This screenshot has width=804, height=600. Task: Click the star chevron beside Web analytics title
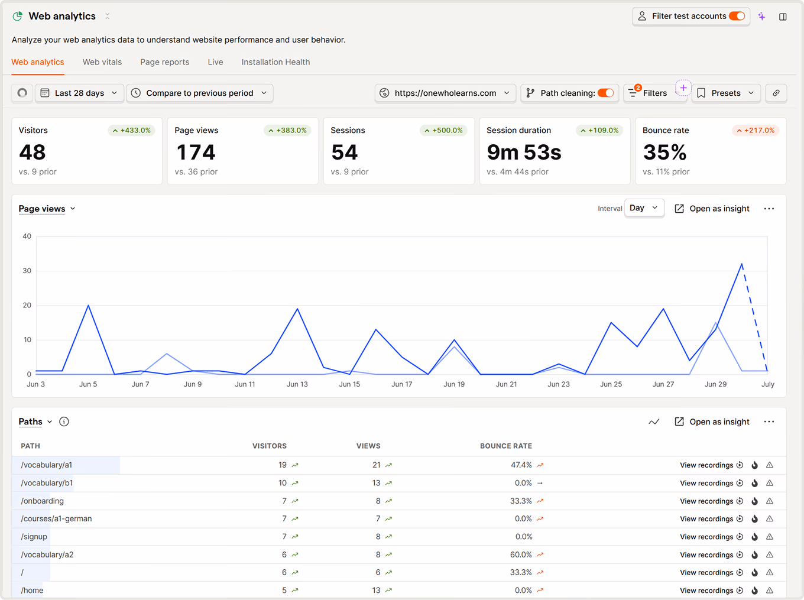pos(107,17)
